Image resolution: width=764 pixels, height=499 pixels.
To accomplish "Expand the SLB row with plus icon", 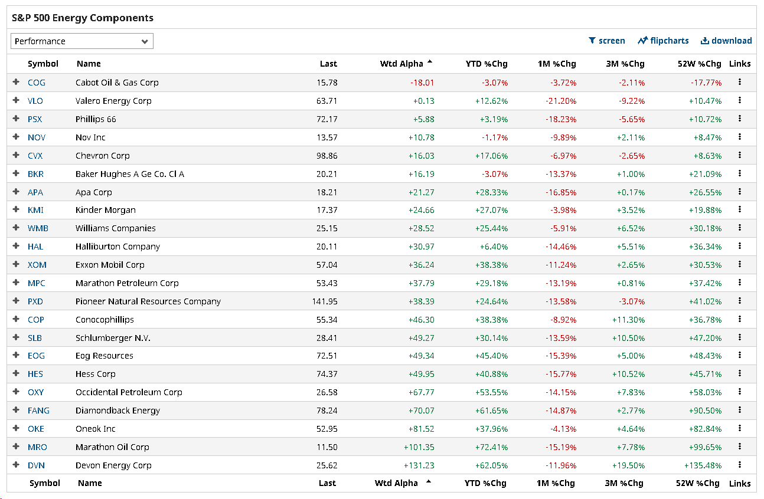I will pos(16,338).
